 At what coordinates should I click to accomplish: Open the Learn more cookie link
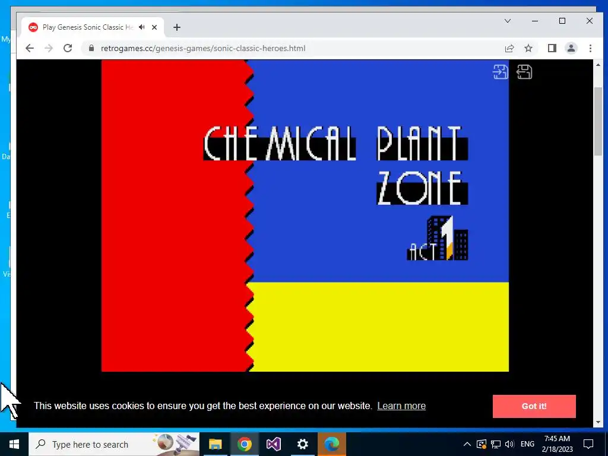point(401,406)
